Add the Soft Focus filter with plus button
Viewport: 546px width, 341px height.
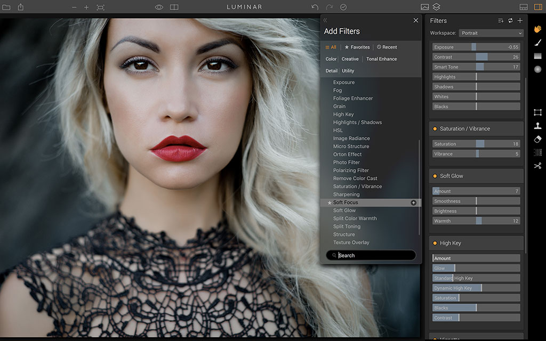tap(413, 202)
